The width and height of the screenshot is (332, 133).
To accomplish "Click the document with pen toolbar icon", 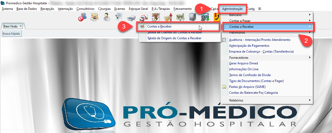I will (x=119, y=17).
